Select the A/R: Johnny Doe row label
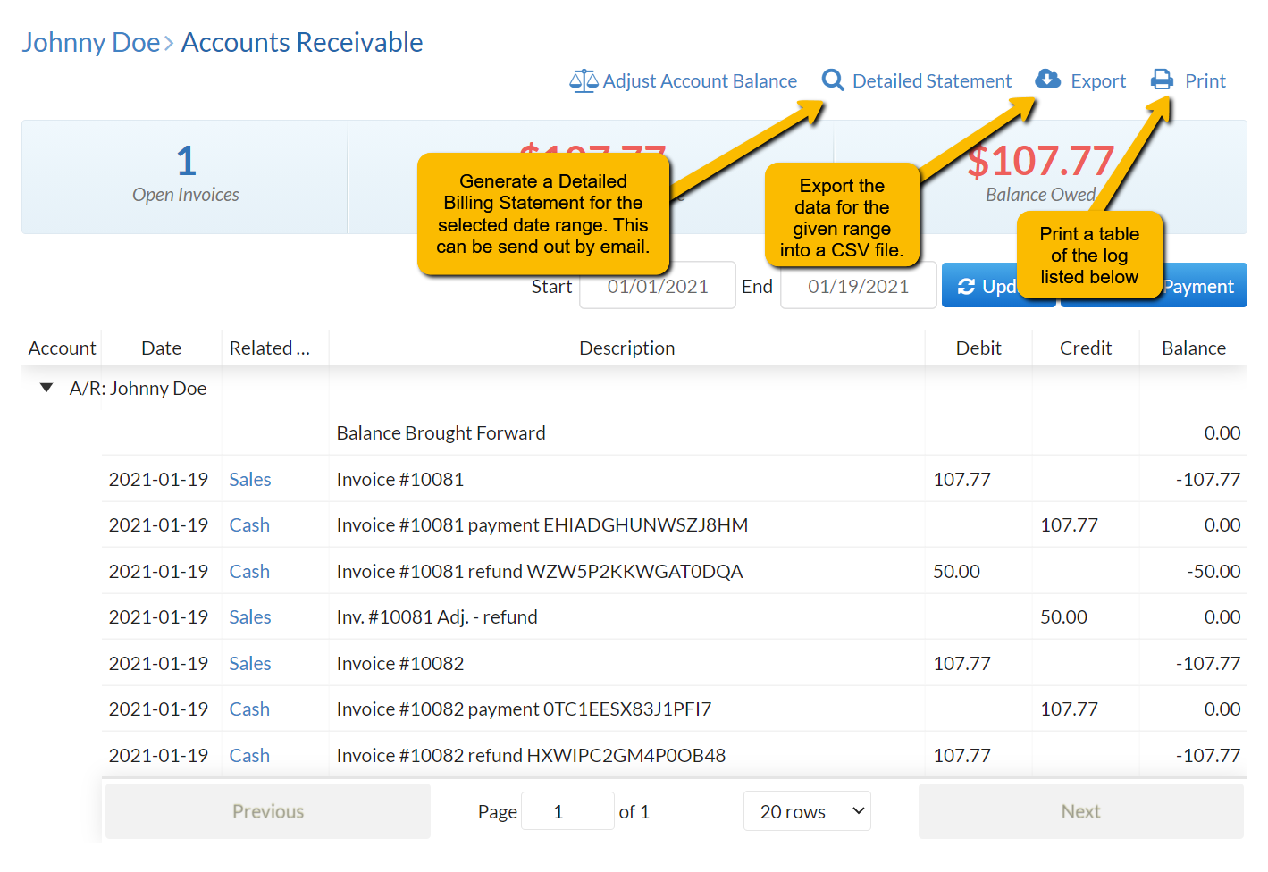The height and width of the screenshot is (872, 1268). pos(138,389)
